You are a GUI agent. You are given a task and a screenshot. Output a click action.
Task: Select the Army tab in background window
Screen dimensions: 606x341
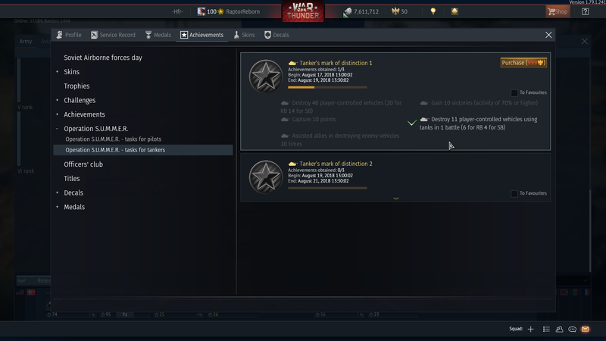[26, 42]
